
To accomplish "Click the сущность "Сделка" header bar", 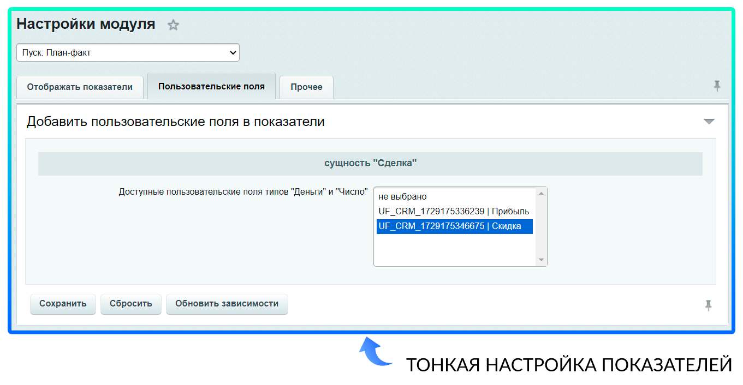I will click(x=370, y=163).
